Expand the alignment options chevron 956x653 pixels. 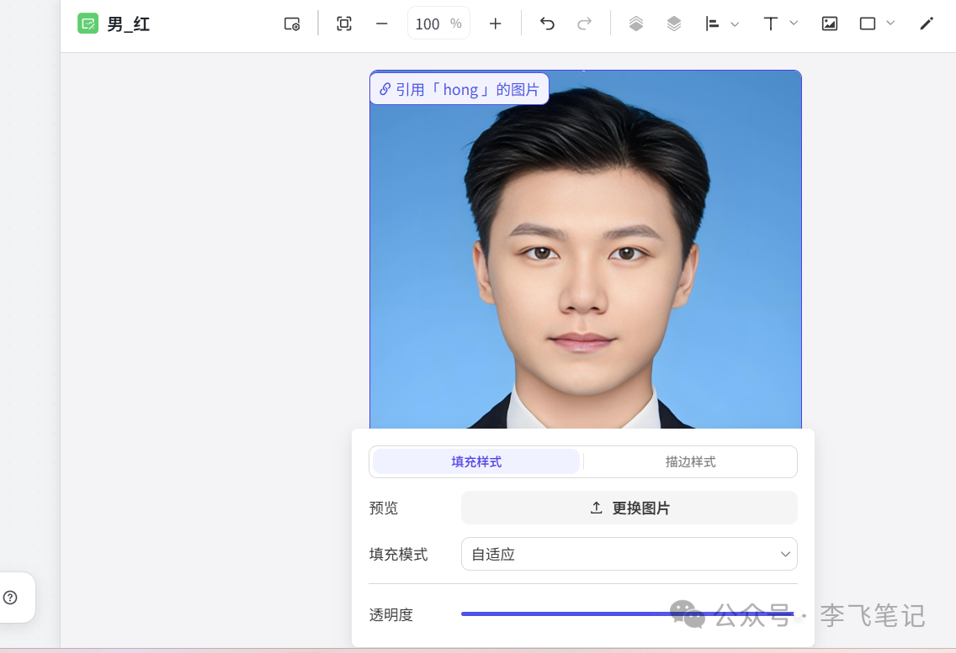(735, 24)
